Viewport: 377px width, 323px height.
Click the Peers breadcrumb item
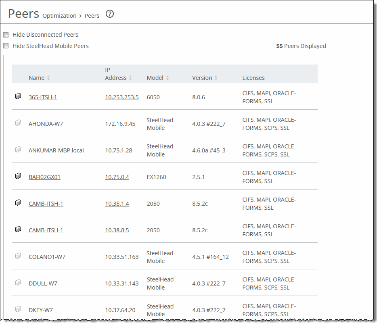pyautogui.click(x=92, y=16)
